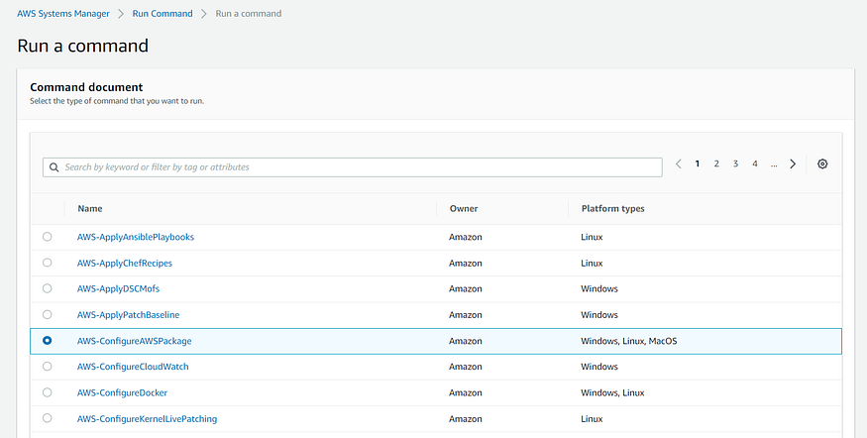Click the pagination ellipsis
This screenshot has height=438, width=867.
[x=774, y=164]
